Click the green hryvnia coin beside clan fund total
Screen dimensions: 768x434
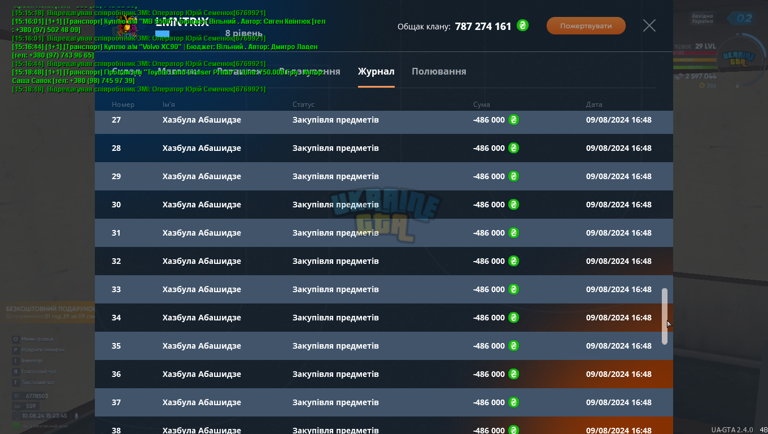tap(523, 25)
